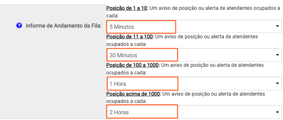283x120 pixels.
Task: Click the 'Posição de 11 a 100' heading
Action: [x=129, y=37]
